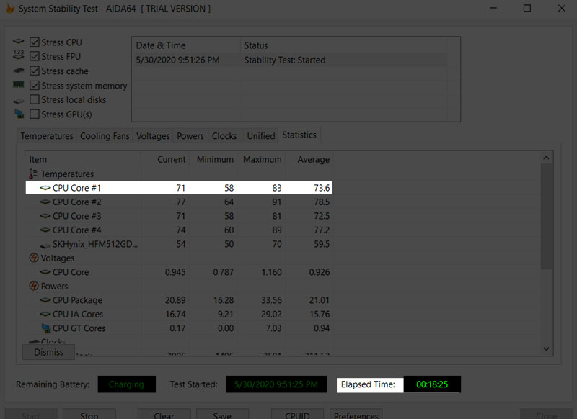Open the Clocks tab
The height and width of the screenshot is (419, 577).
[x=224, y=136]
